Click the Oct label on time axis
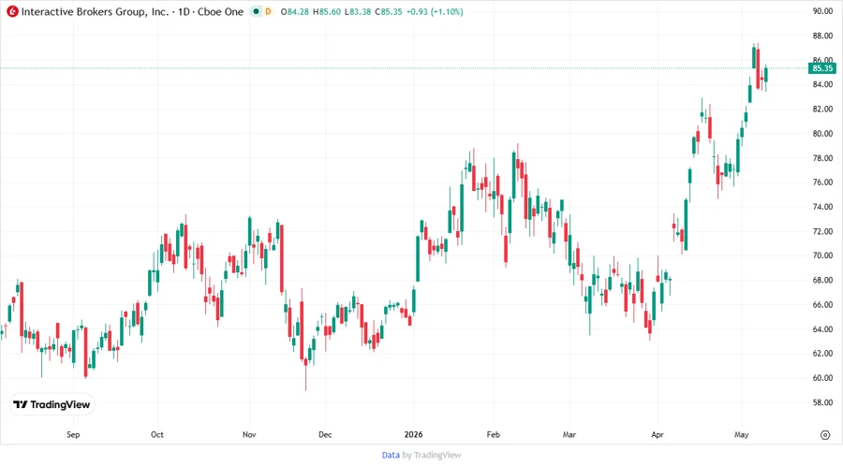Screen dimensions: 843x466 click(x=157, y=434)
